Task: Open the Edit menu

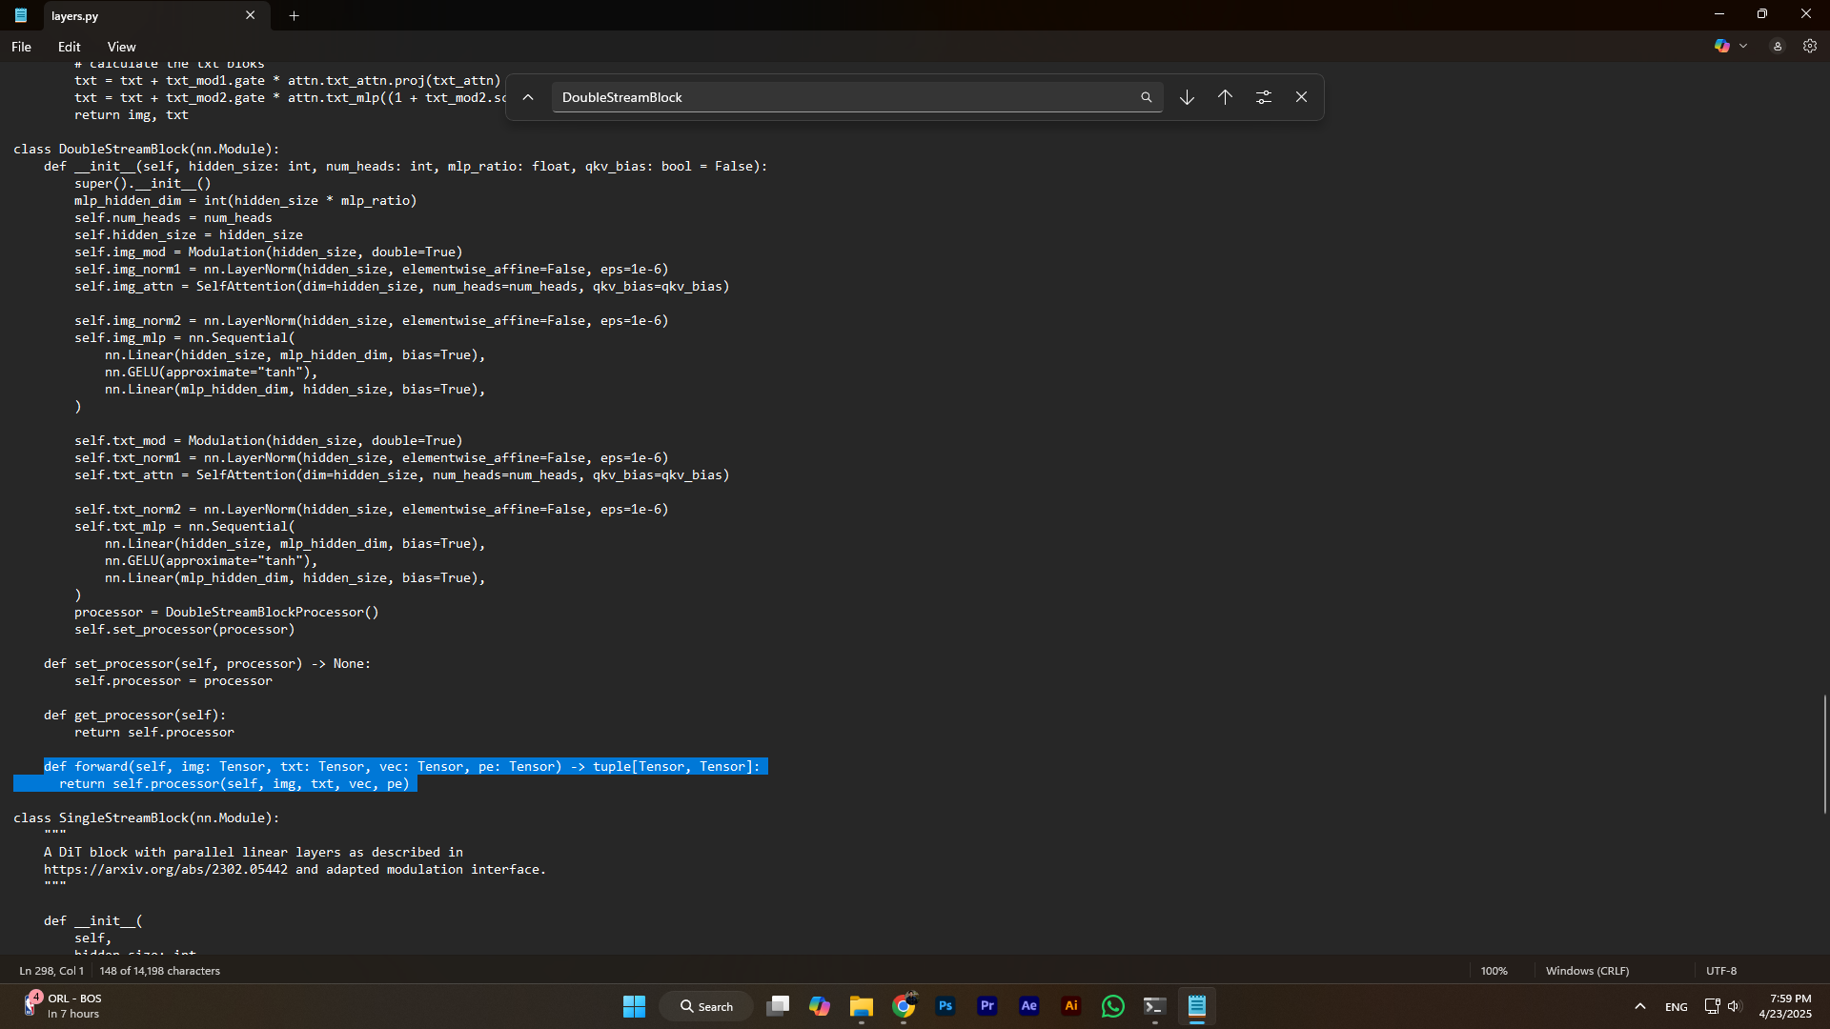Action: tap(69, 47)
